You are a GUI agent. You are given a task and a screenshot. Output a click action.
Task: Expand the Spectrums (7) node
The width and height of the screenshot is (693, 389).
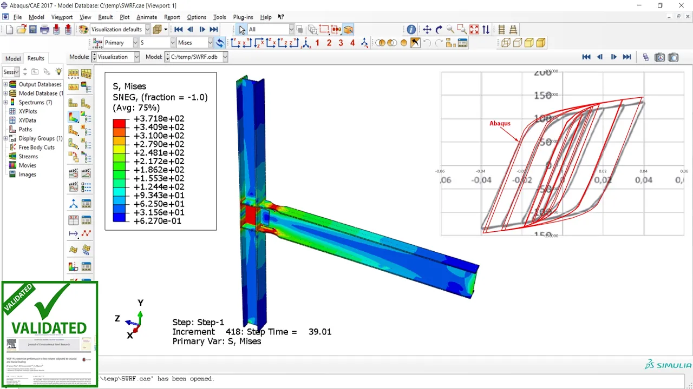click(5, 102)
